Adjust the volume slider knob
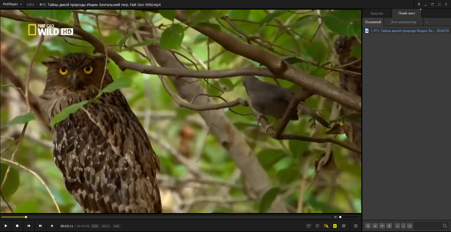Viewport: 451px width, 232px height. 340,217
